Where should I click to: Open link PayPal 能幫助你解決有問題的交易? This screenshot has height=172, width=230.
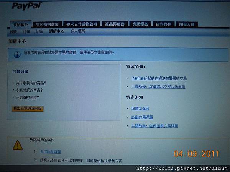pyautogui.click(x=159, y=78)
